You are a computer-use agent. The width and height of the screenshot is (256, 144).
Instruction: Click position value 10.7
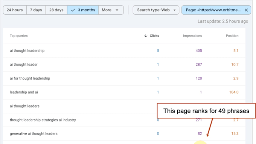[x=235, y=64]
